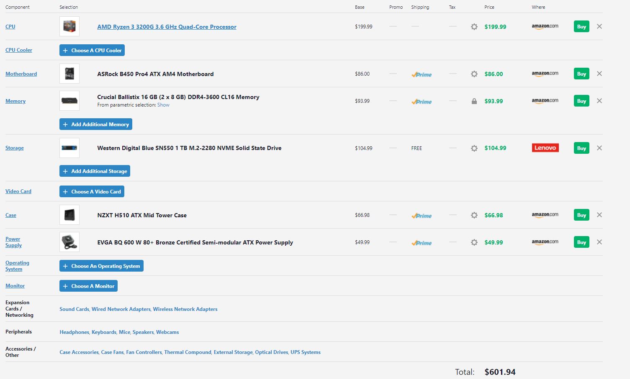Open price settings gear for Storage row

click(474, 148)
